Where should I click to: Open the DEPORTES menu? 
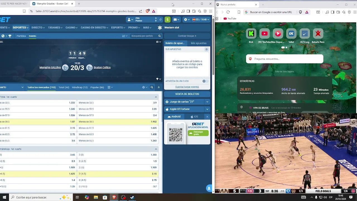[21, 28]
